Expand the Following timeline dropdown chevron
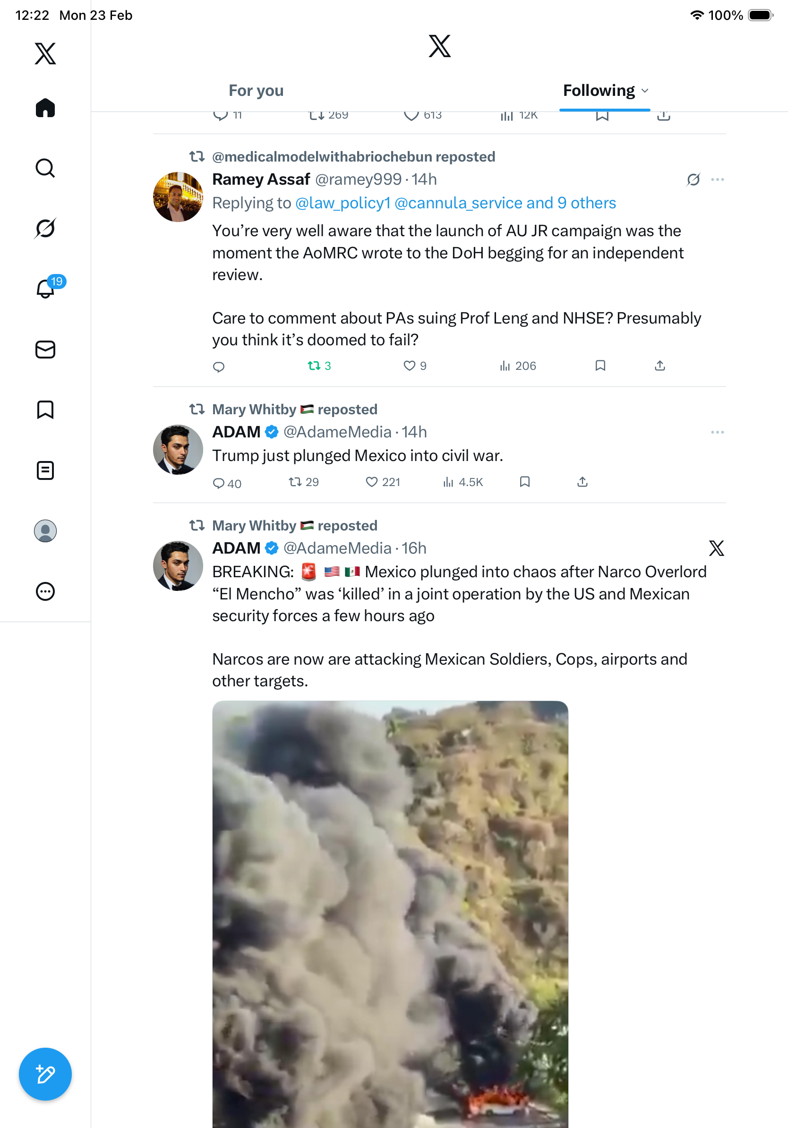The height and width of the screenshot is (1128, 788). point(645,91)
